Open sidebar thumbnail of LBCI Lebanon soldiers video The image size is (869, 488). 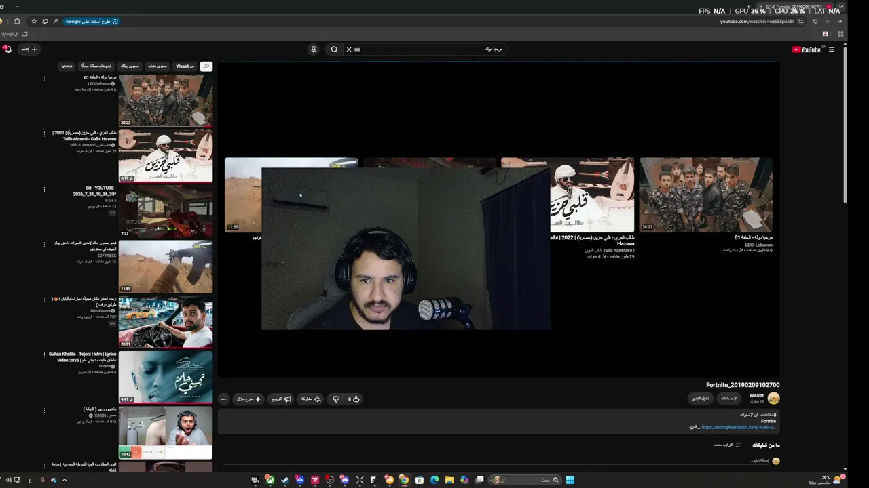[166, 100]
